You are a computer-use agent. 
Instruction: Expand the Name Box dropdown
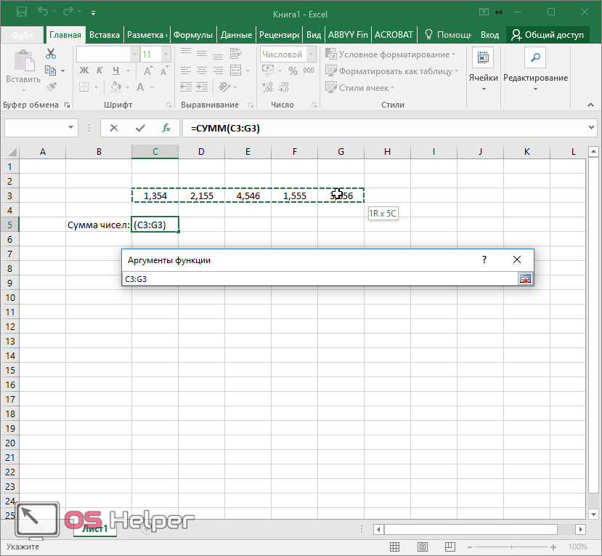pyautogui.click(x=71, y=128)
